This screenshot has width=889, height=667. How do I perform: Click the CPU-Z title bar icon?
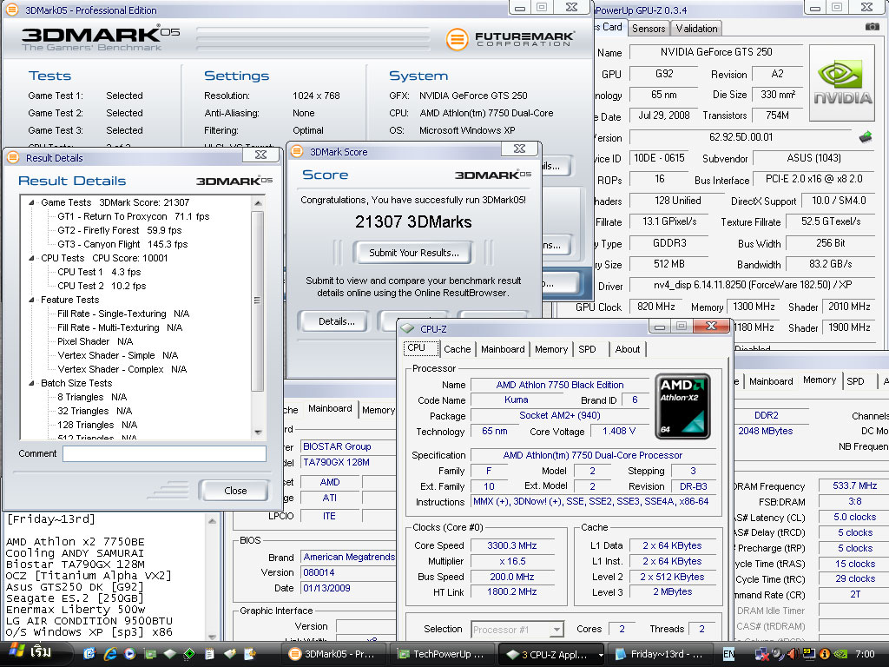pyautogui.click(x=408, y=329)
